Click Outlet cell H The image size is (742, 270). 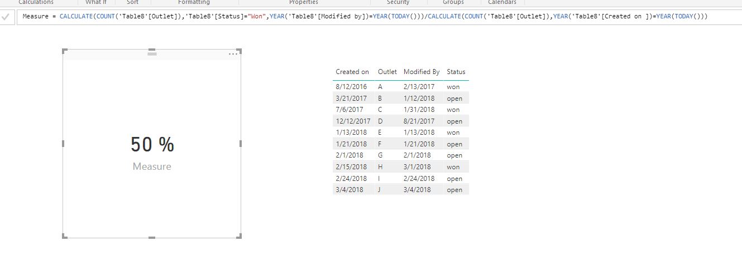pos(381,167)
